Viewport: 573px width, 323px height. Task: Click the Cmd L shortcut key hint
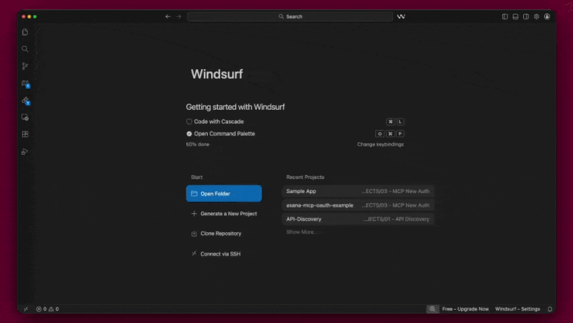[x=395, y=121]
